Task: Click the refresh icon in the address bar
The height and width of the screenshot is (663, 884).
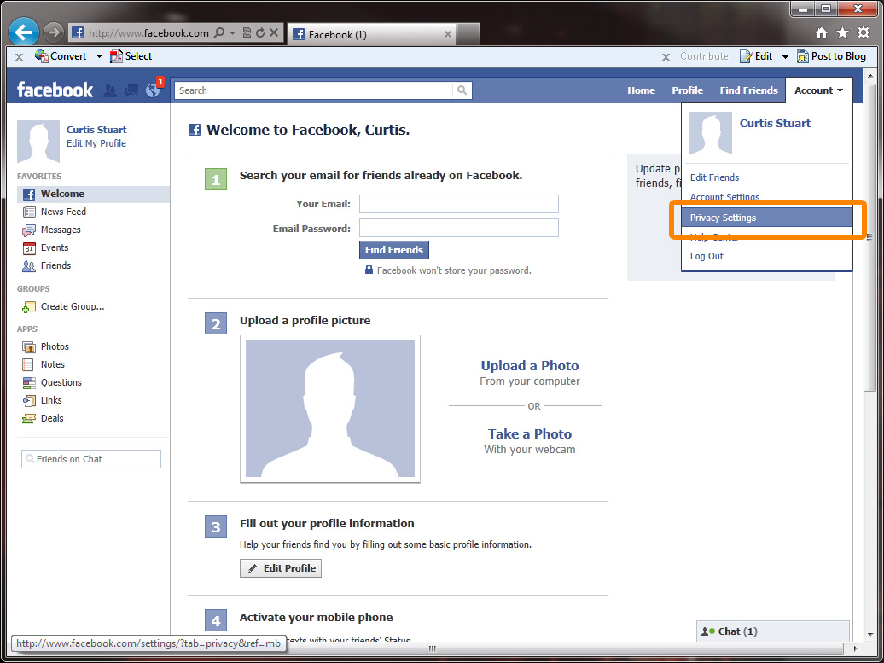Action: pos(260,32)
